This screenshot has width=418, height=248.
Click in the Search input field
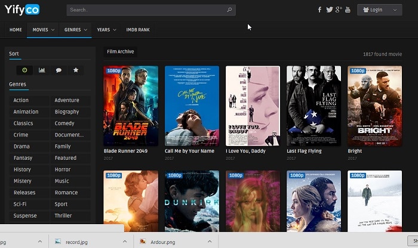151,10
